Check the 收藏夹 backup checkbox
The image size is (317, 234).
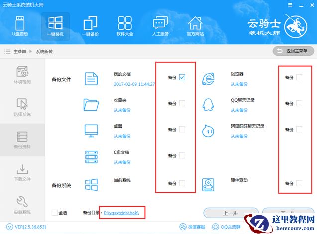tap(182, 103)
